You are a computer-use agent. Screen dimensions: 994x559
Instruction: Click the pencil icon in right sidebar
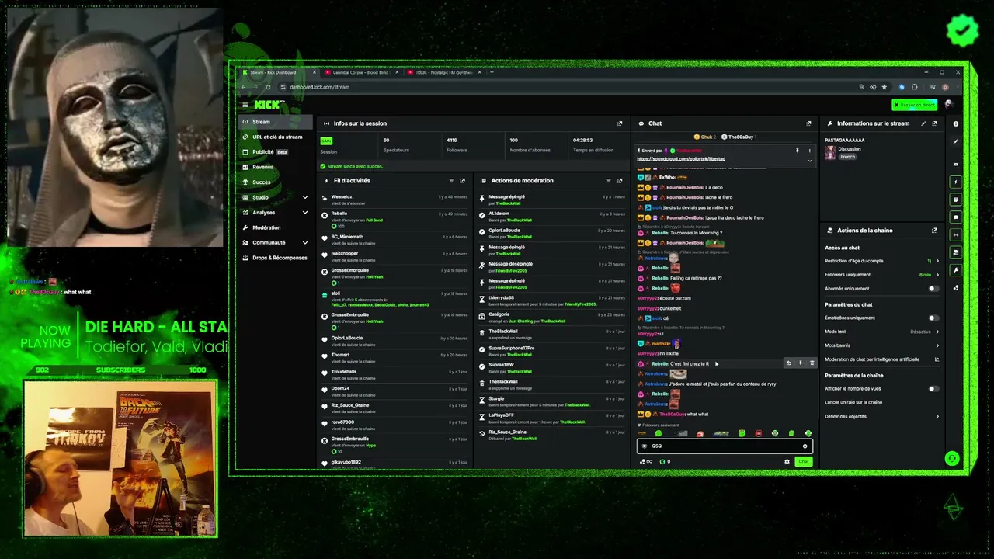pos(956,141)
